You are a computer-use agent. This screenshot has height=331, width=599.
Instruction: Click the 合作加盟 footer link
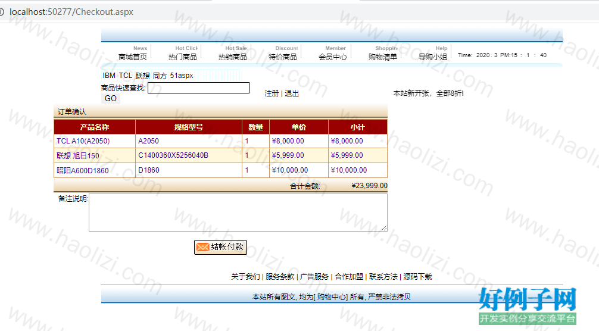[349, 276]
